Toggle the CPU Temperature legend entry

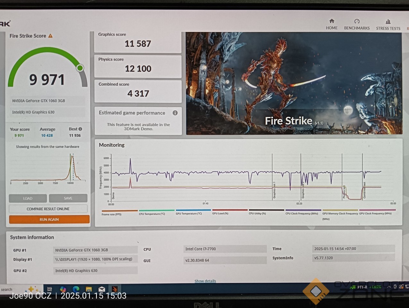click(x=157, y=212)
